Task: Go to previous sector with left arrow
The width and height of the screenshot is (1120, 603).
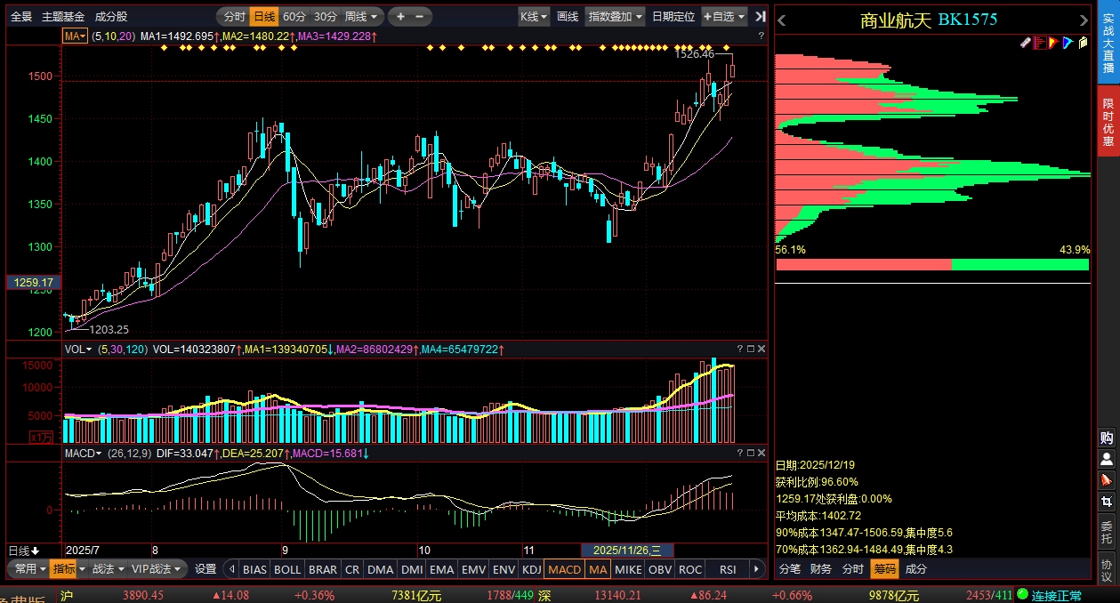Action: click(x=782, y=20)
